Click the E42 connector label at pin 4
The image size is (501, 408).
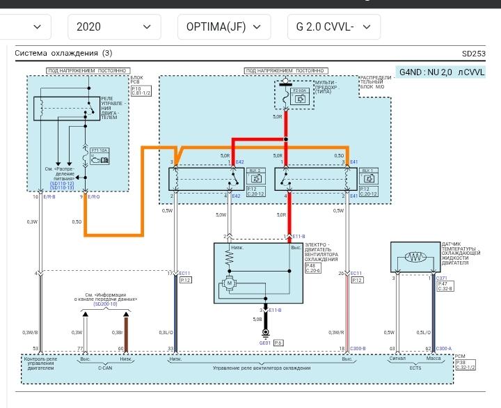tap(236, 196)
